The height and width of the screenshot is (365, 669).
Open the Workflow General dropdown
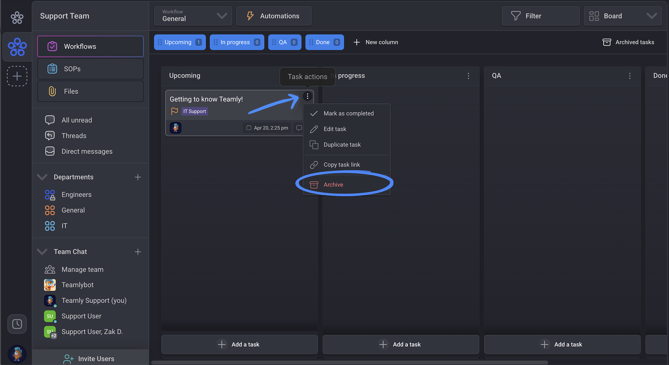tap(193, 16)
